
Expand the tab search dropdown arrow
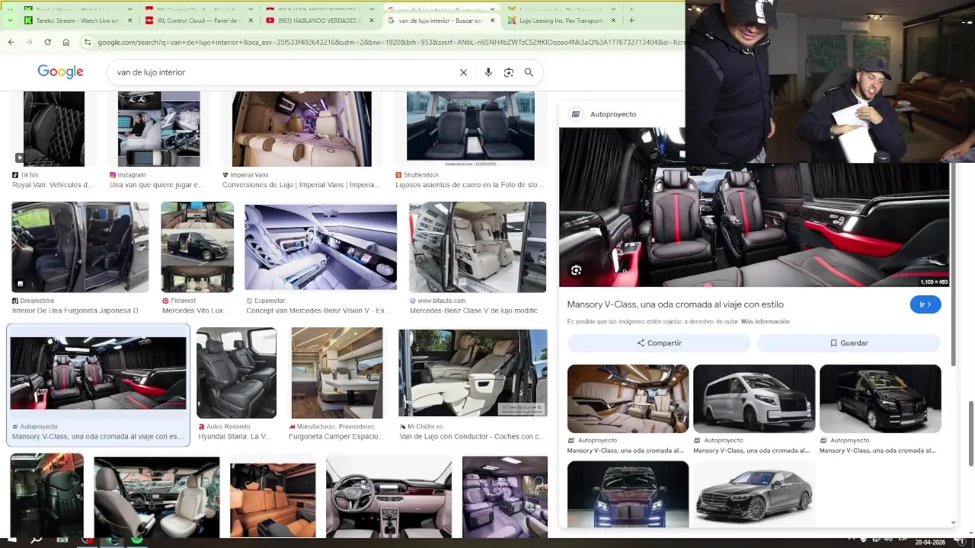coord(9,21)
